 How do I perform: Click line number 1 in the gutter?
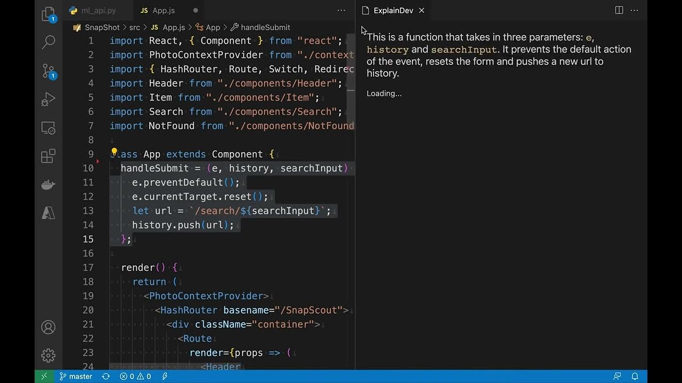point(91,40)
